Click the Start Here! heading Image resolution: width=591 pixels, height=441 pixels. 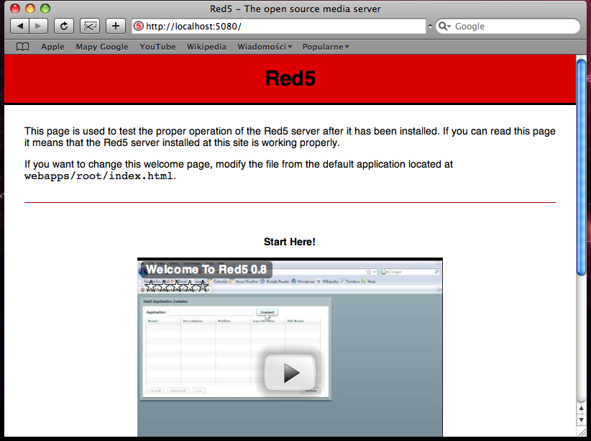pyautogui.click(x=290, y=242)
